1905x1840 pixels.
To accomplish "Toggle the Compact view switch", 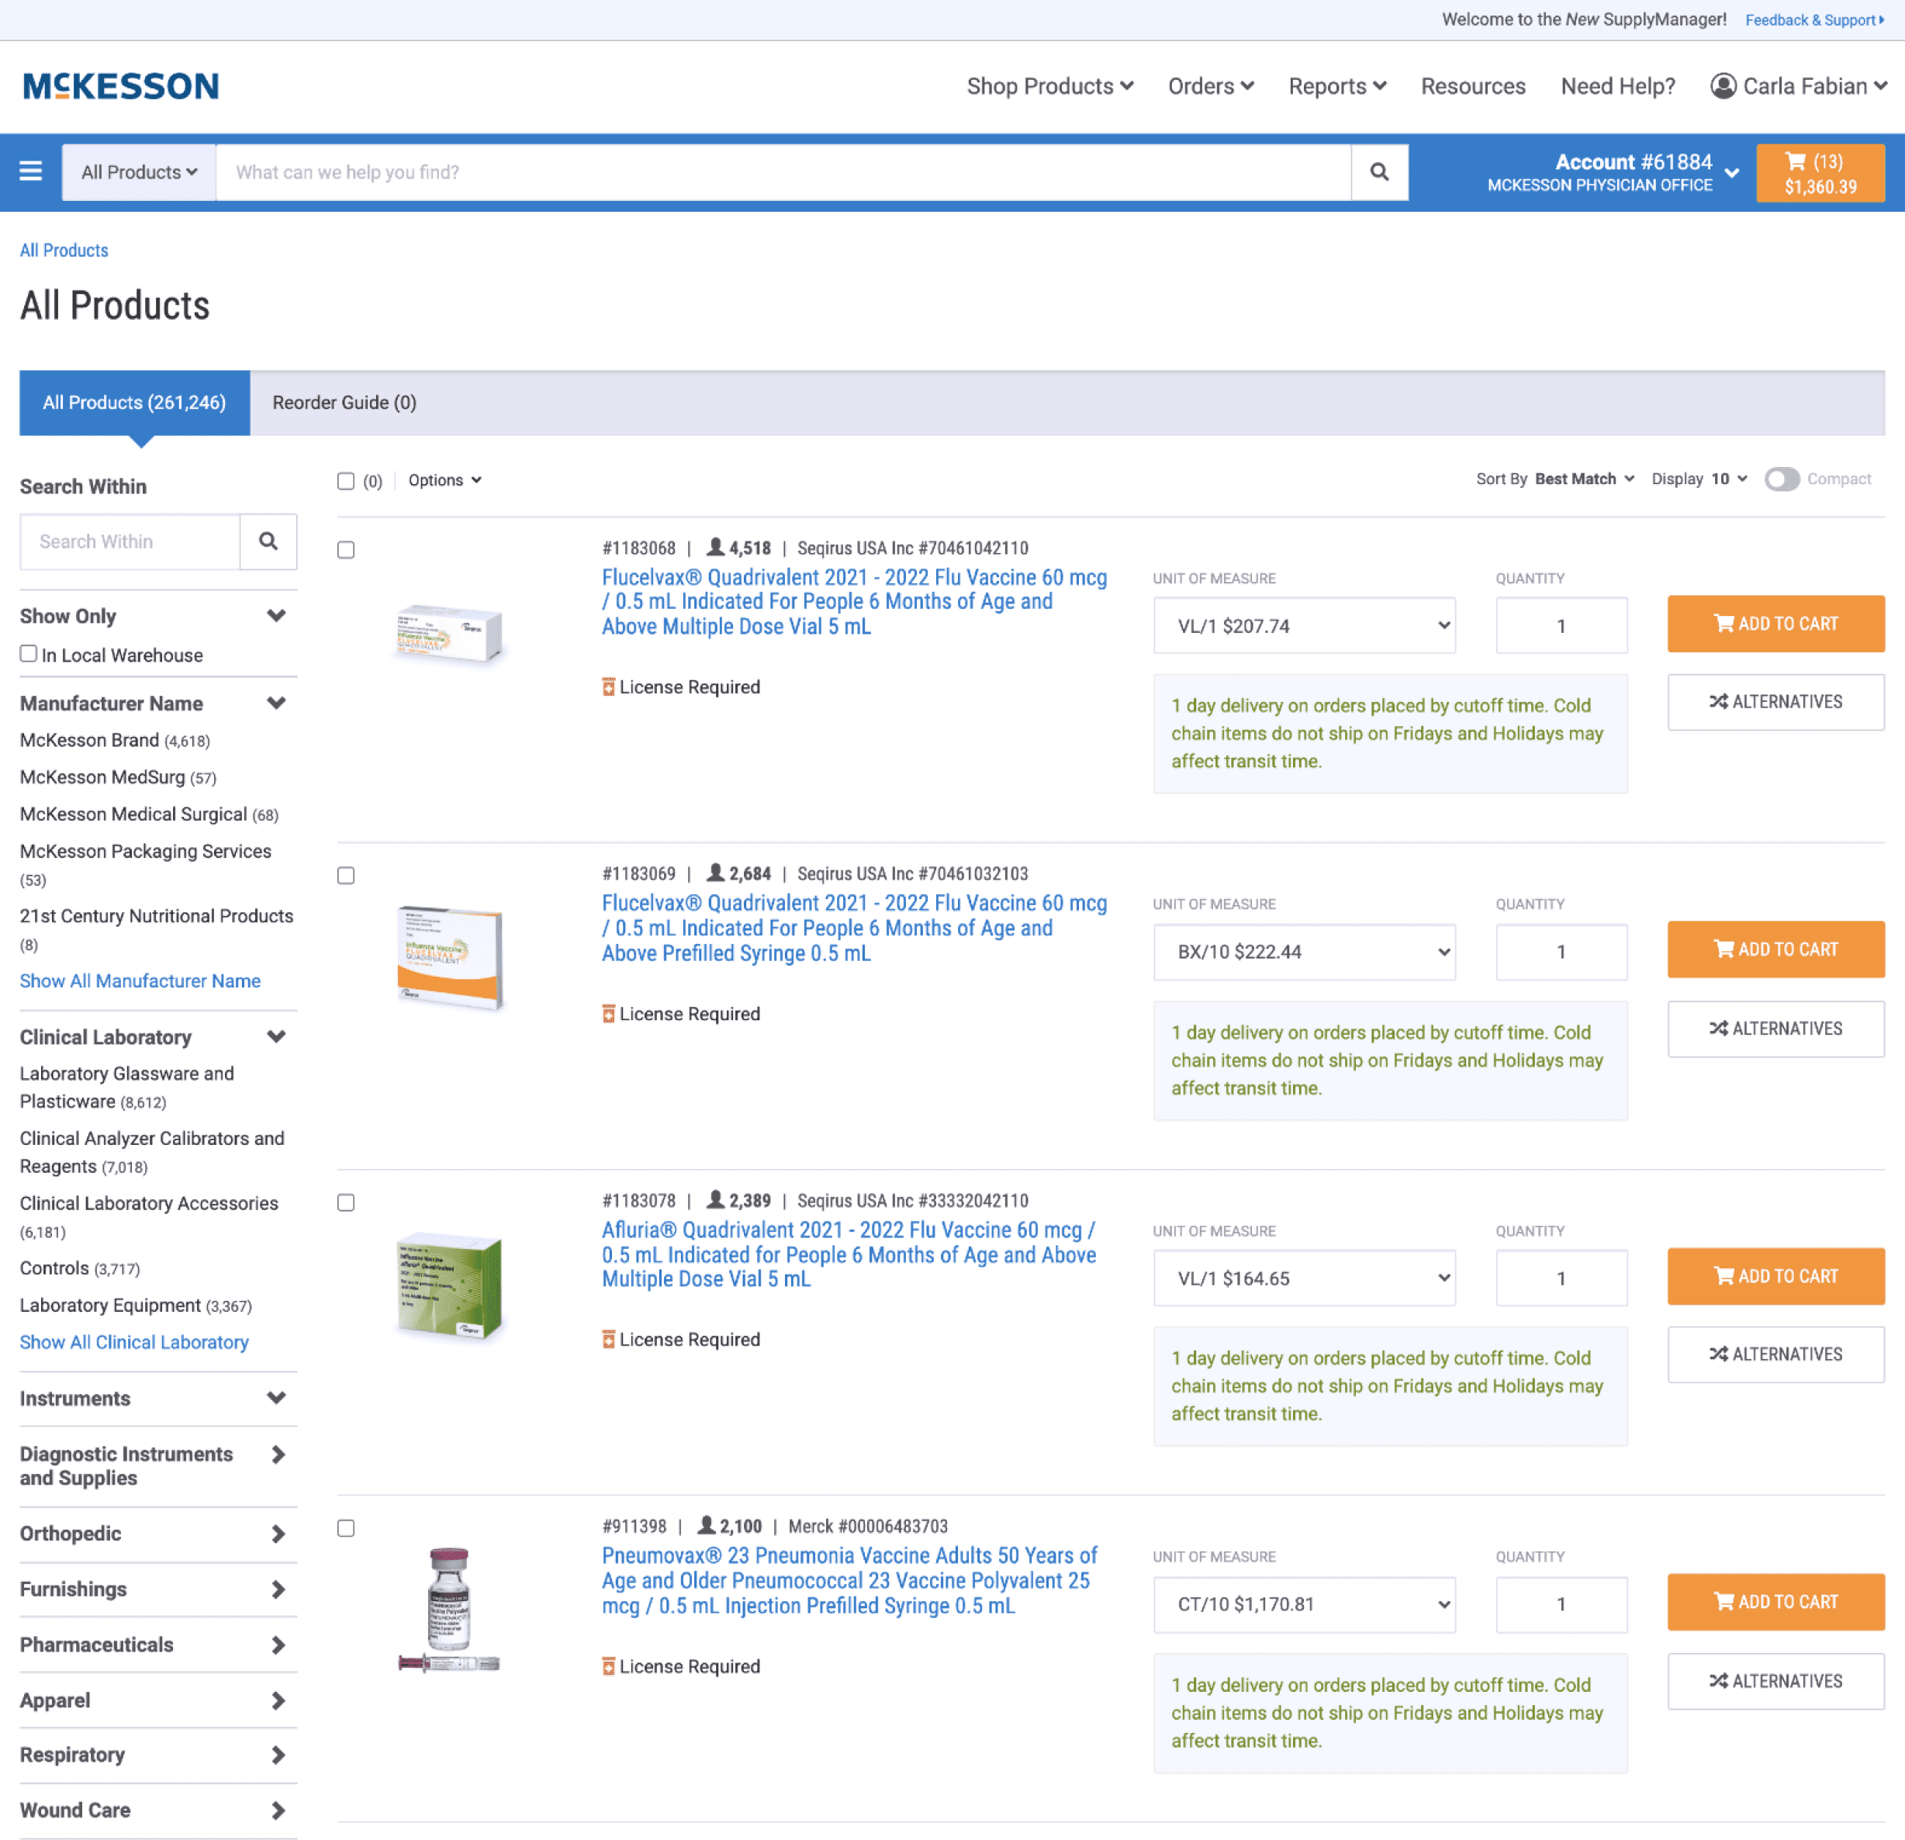I will 1782,479.
